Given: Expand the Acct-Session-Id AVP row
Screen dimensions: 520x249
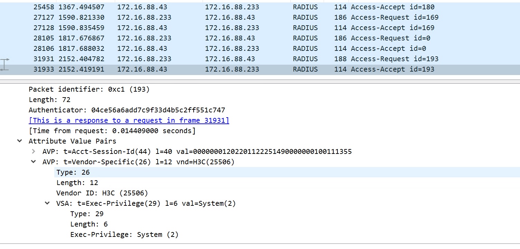Looking at the screenshot, I should pyautogui.click(x=34, y=151).
